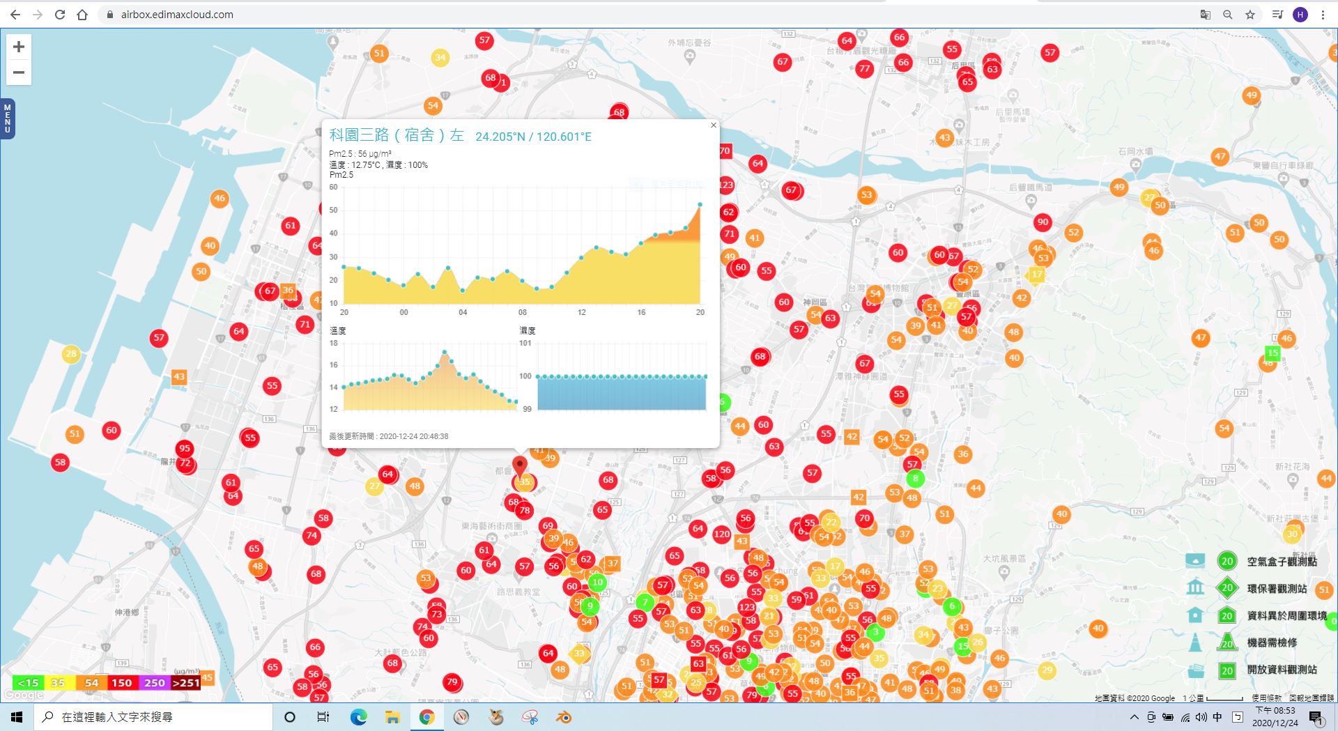Click the dark red >251 color scale swatch
This screenshot has width=1338, height=731.
point(185,683)
